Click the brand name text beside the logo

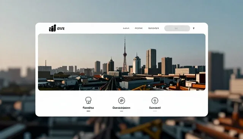61,28
